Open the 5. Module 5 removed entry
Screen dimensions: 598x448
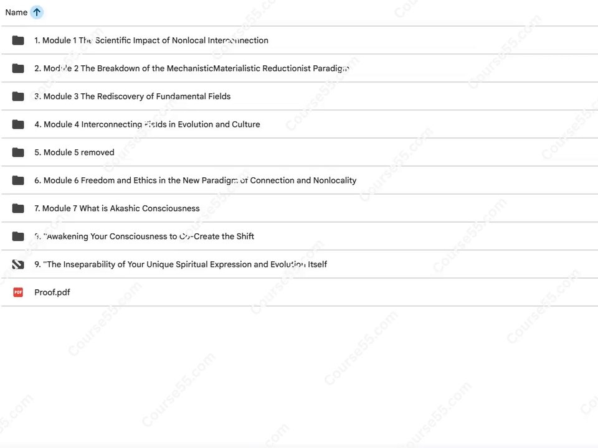(74, 152)
